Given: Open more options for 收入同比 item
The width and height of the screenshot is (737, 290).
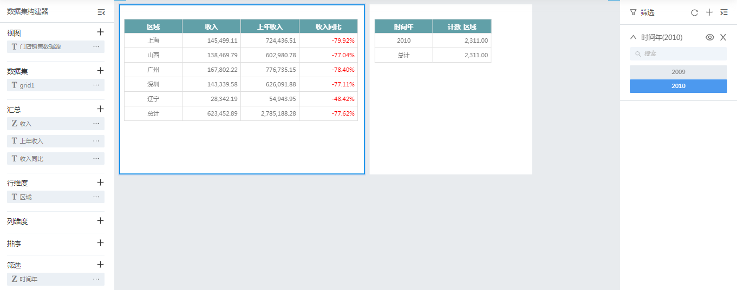Looking at the screenshot, I should [96, 158].
